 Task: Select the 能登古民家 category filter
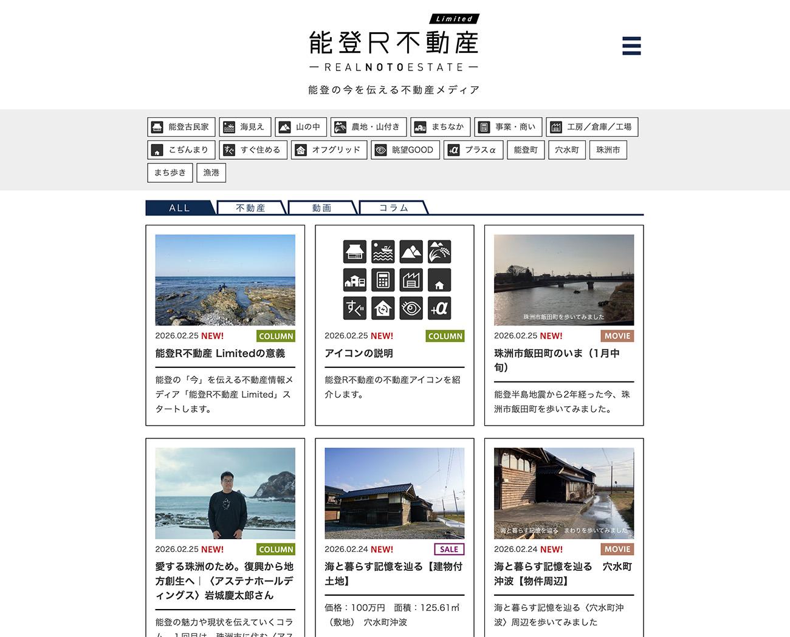click(180, 127)
